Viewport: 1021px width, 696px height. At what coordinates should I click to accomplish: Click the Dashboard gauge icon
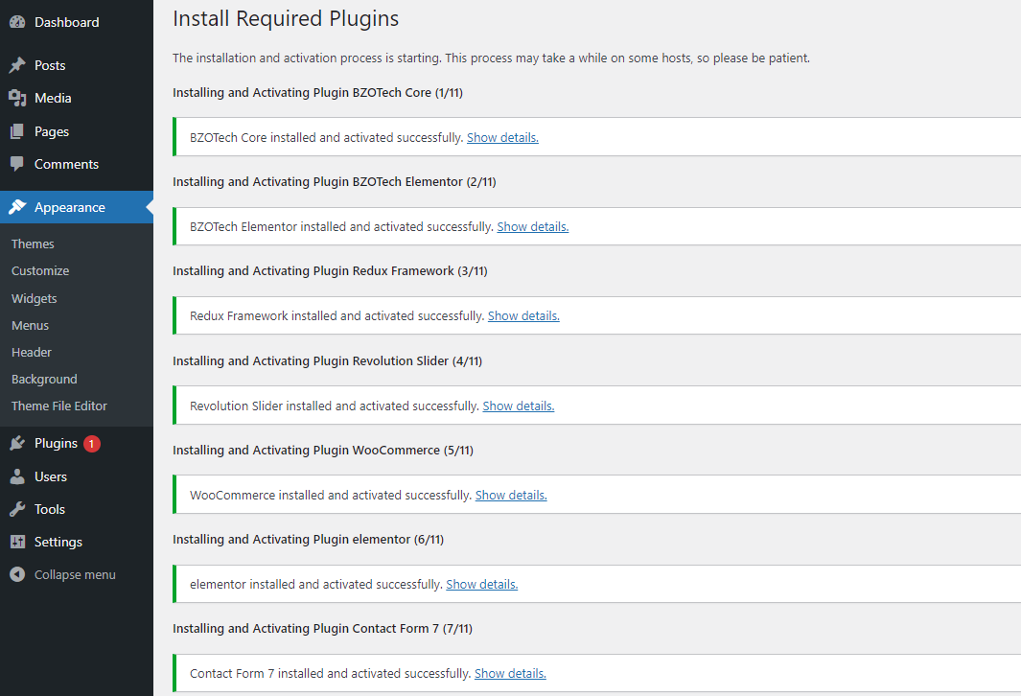click(x=17, y=22)
